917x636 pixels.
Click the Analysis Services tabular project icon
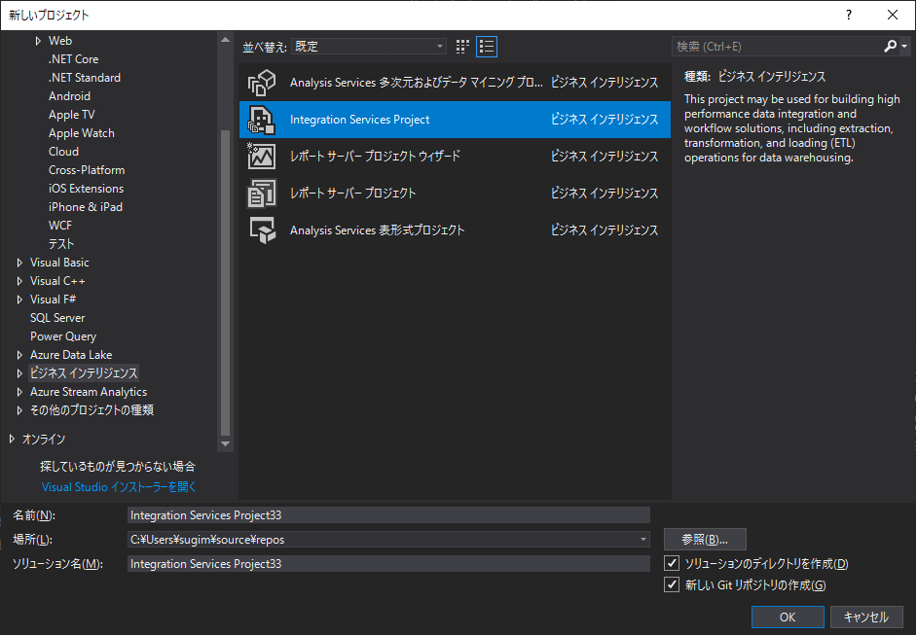(x=262, y=230)
